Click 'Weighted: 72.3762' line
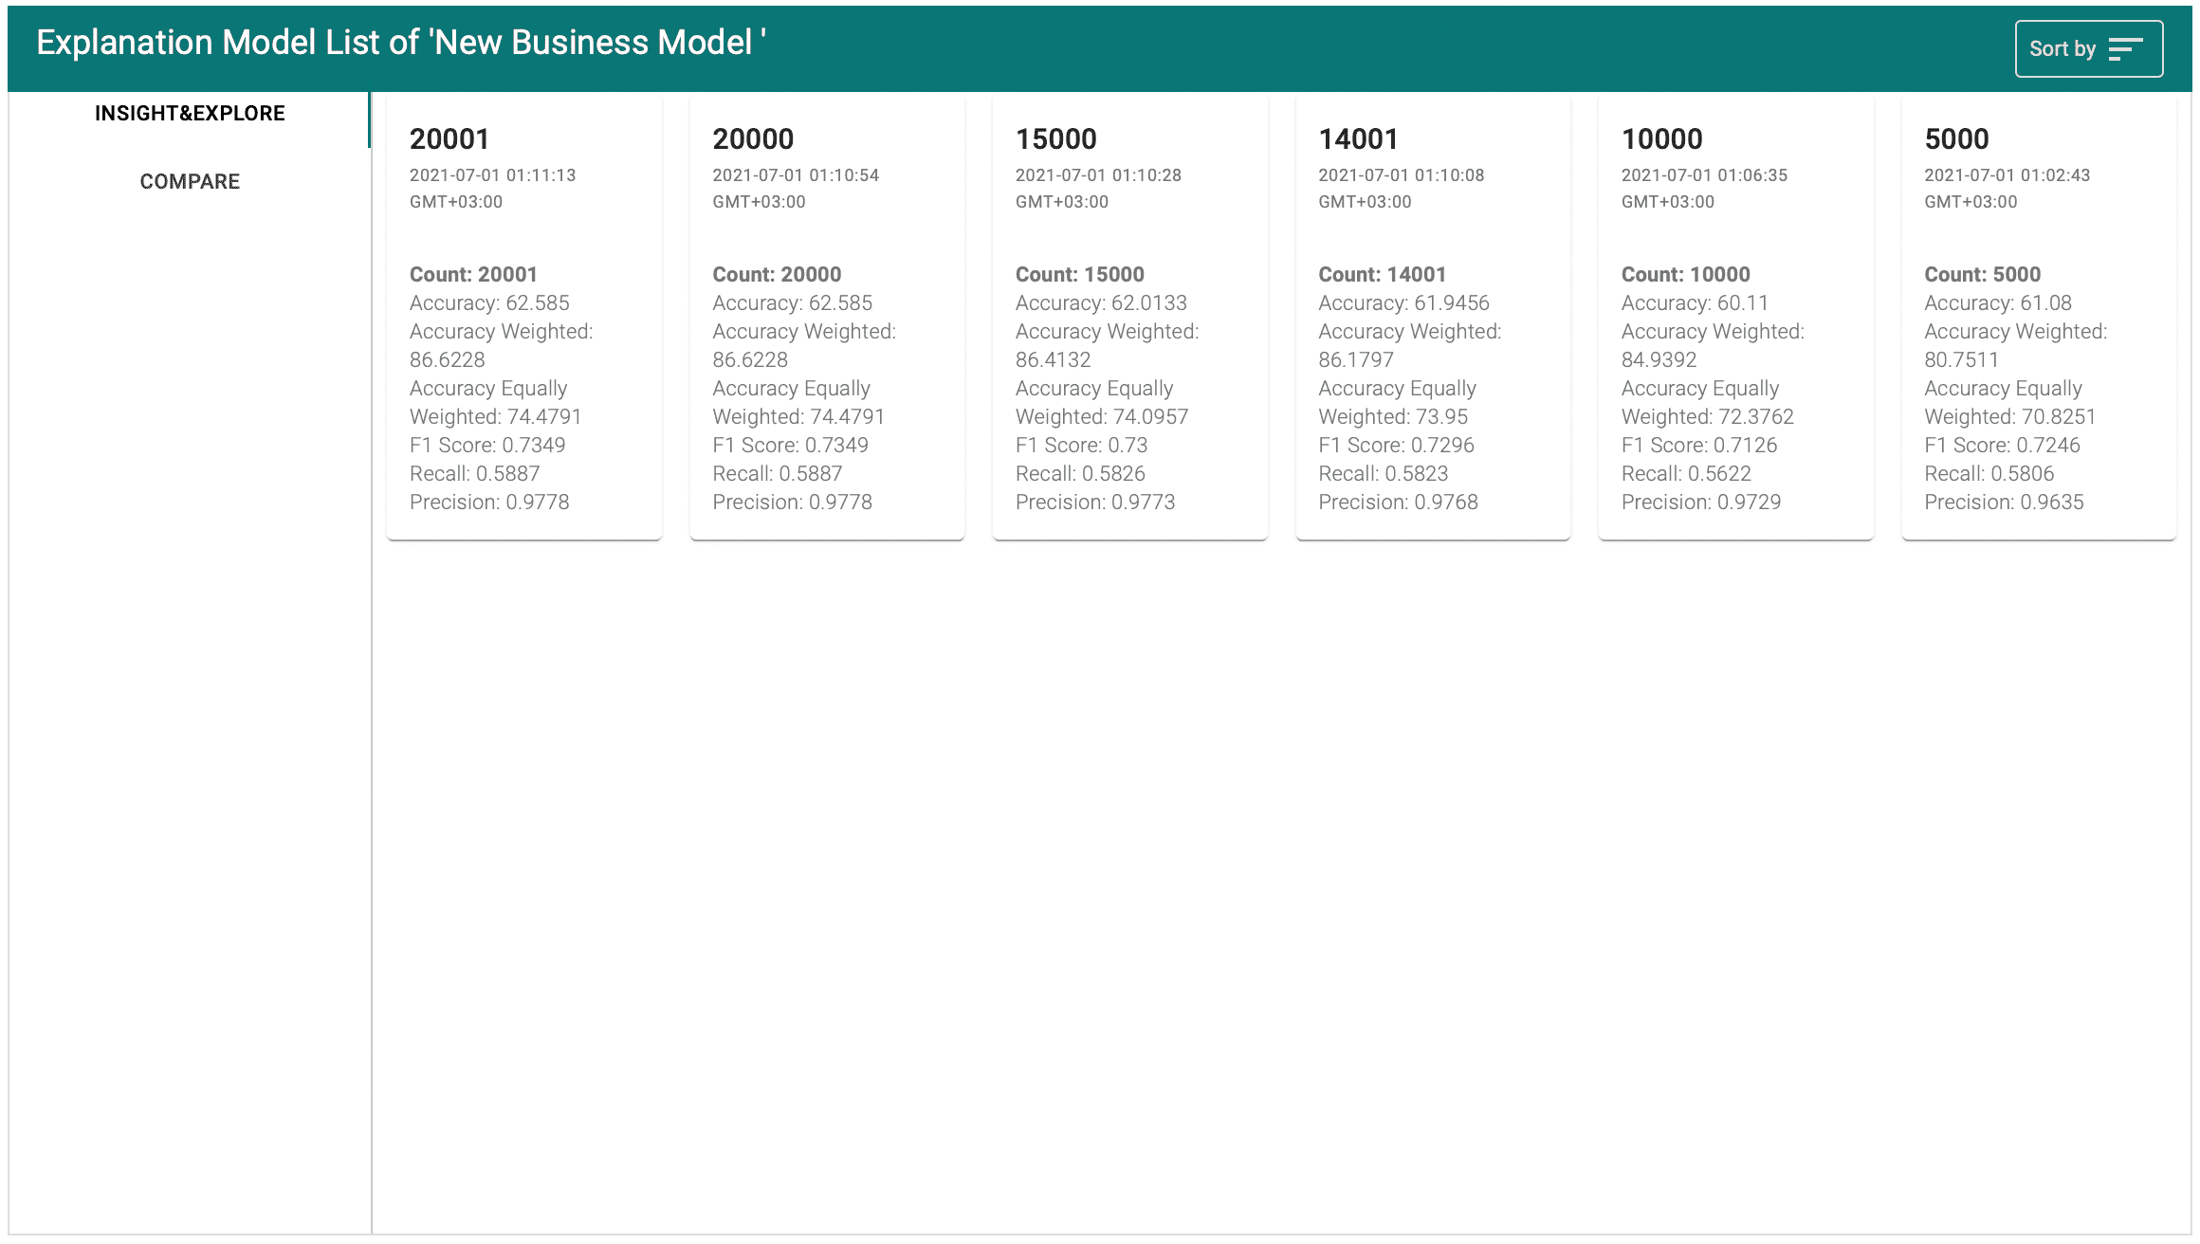This screenshot has height=1244, width=2200. (x=1708, y=417)
